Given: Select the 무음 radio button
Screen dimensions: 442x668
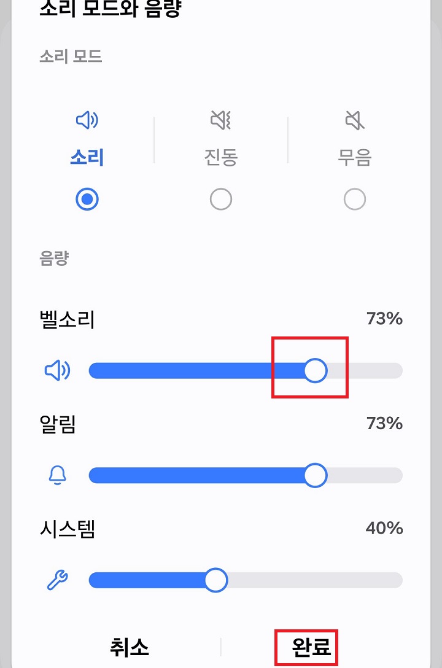Looking at the screenshot, I should tap(355, 199).
